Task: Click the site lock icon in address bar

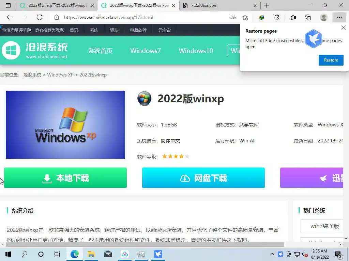Action: (57, 17)
